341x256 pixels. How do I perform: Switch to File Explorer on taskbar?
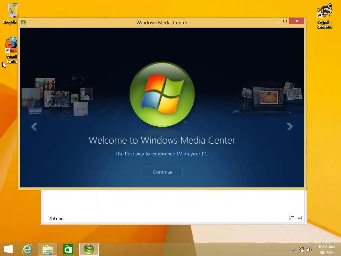[x=47, y=249]
